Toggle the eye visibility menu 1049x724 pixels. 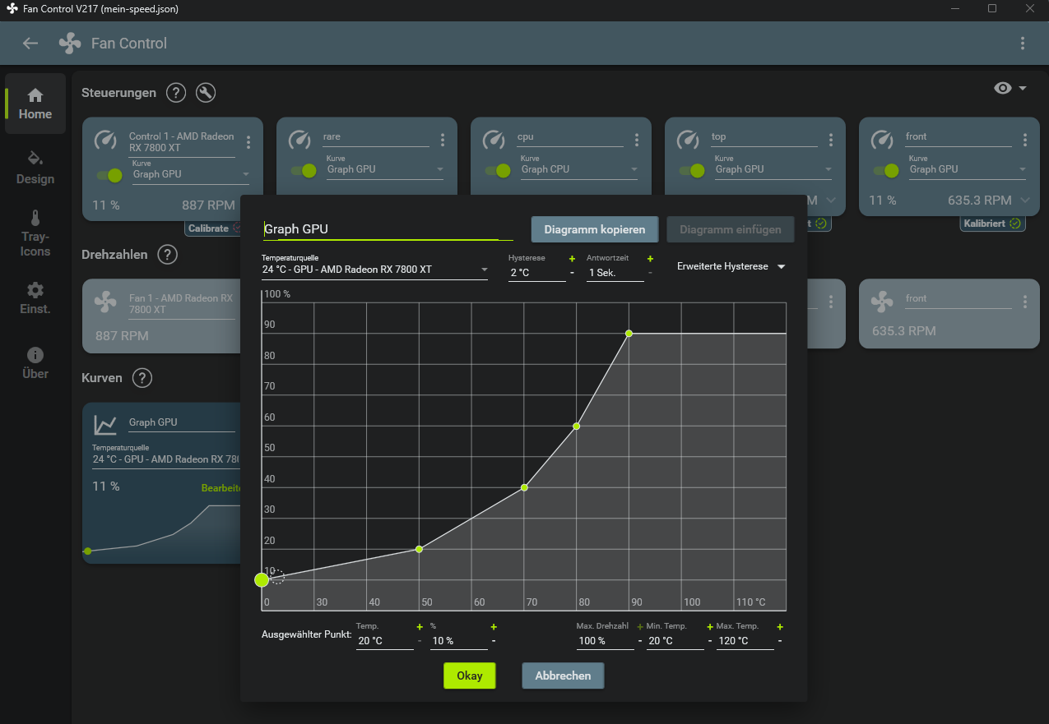[1010, 88]
